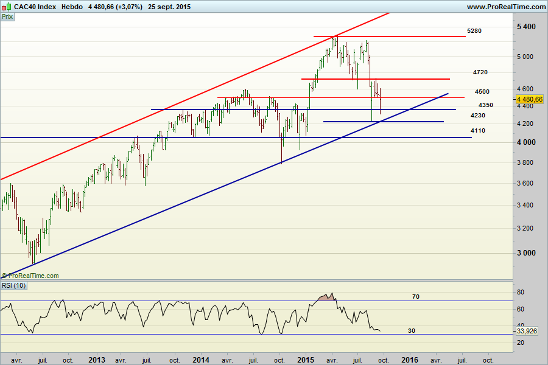
Task: Click the Hebdo timeframe label
Action: (72, 7)
